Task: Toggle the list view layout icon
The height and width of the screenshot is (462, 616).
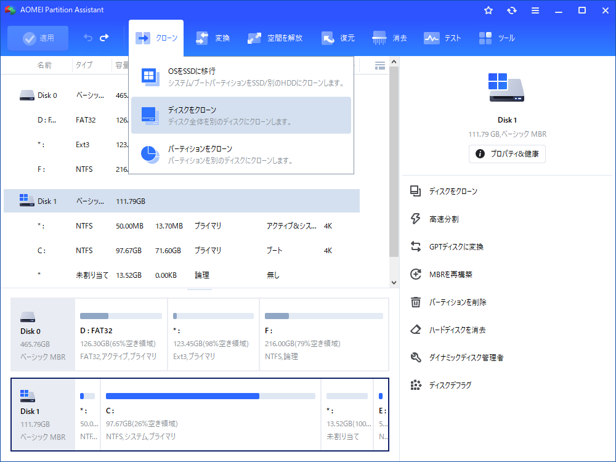Action: (x=380, y=66)
